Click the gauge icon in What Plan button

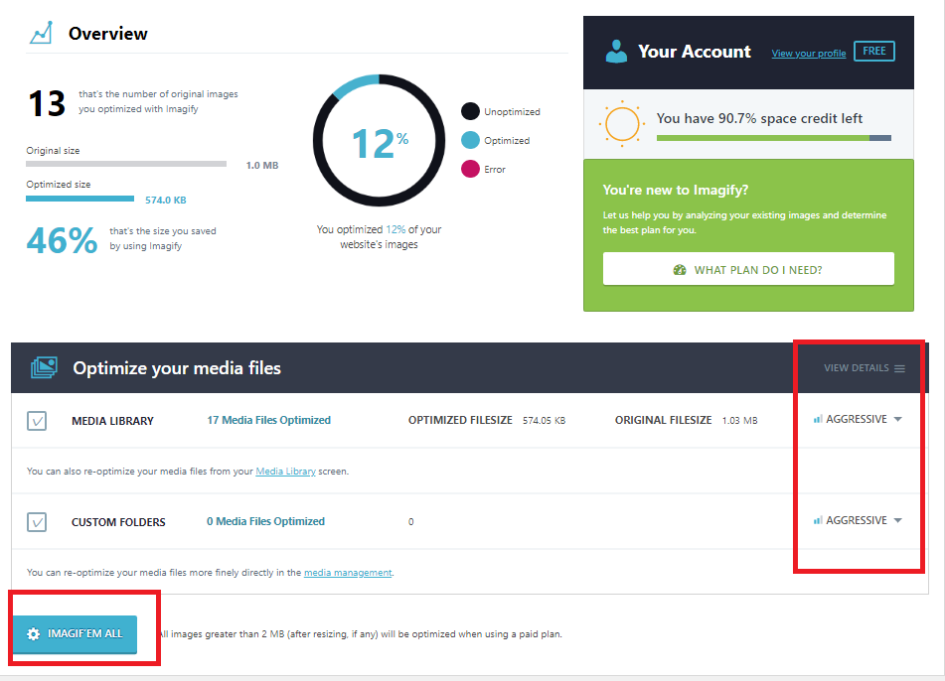point(680,270)
